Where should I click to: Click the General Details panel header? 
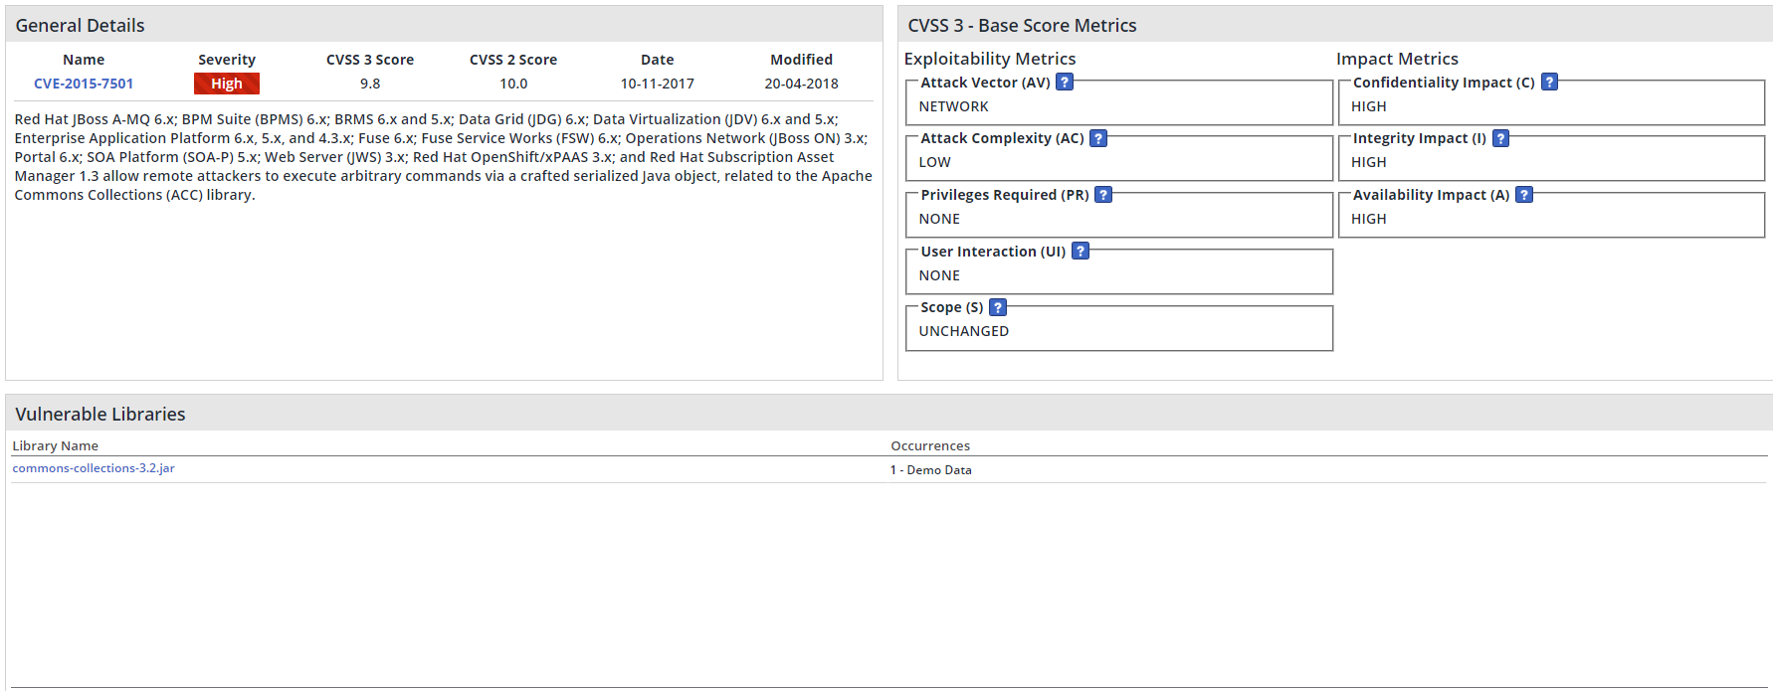81,25
